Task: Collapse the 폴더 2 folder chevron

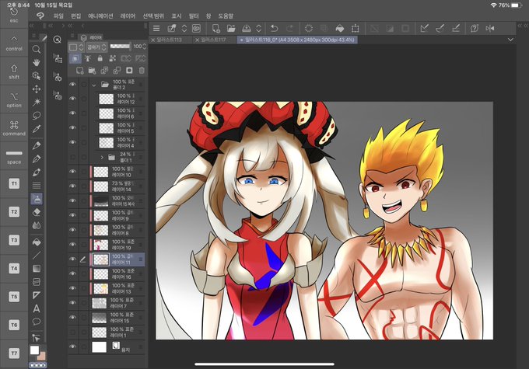Action: [x=94, y=85]
